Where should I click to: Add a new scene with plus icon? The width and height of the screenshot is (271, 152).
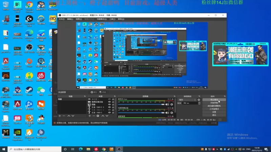pyautogui.click(x=60, y=116)
